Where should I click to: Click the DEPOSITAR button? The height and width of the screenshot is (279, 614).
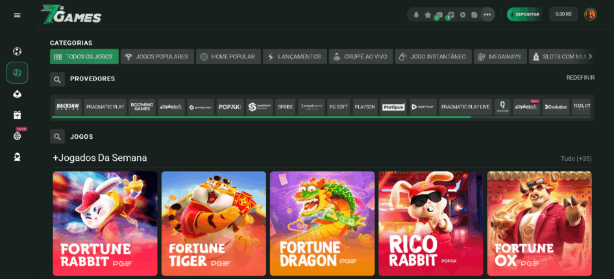[x=525, y=14]
